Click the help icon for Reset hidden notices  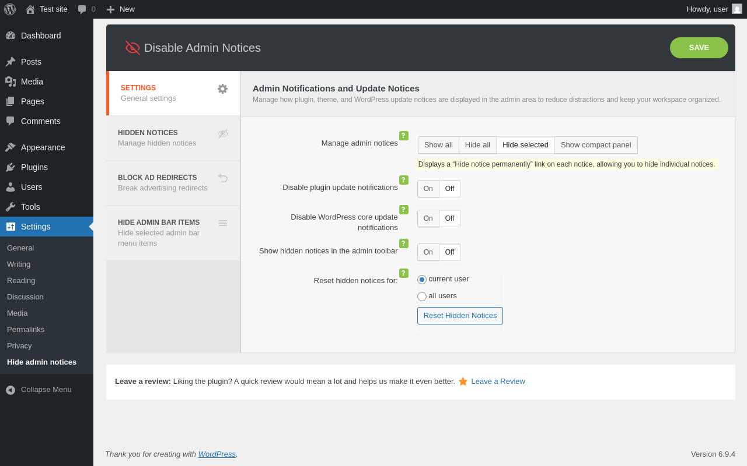point(404,273)
